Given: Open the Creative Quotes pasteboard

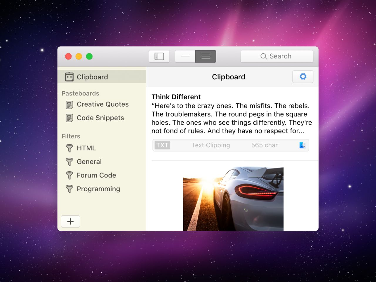Looking at the screenshot, I should 103,104.
